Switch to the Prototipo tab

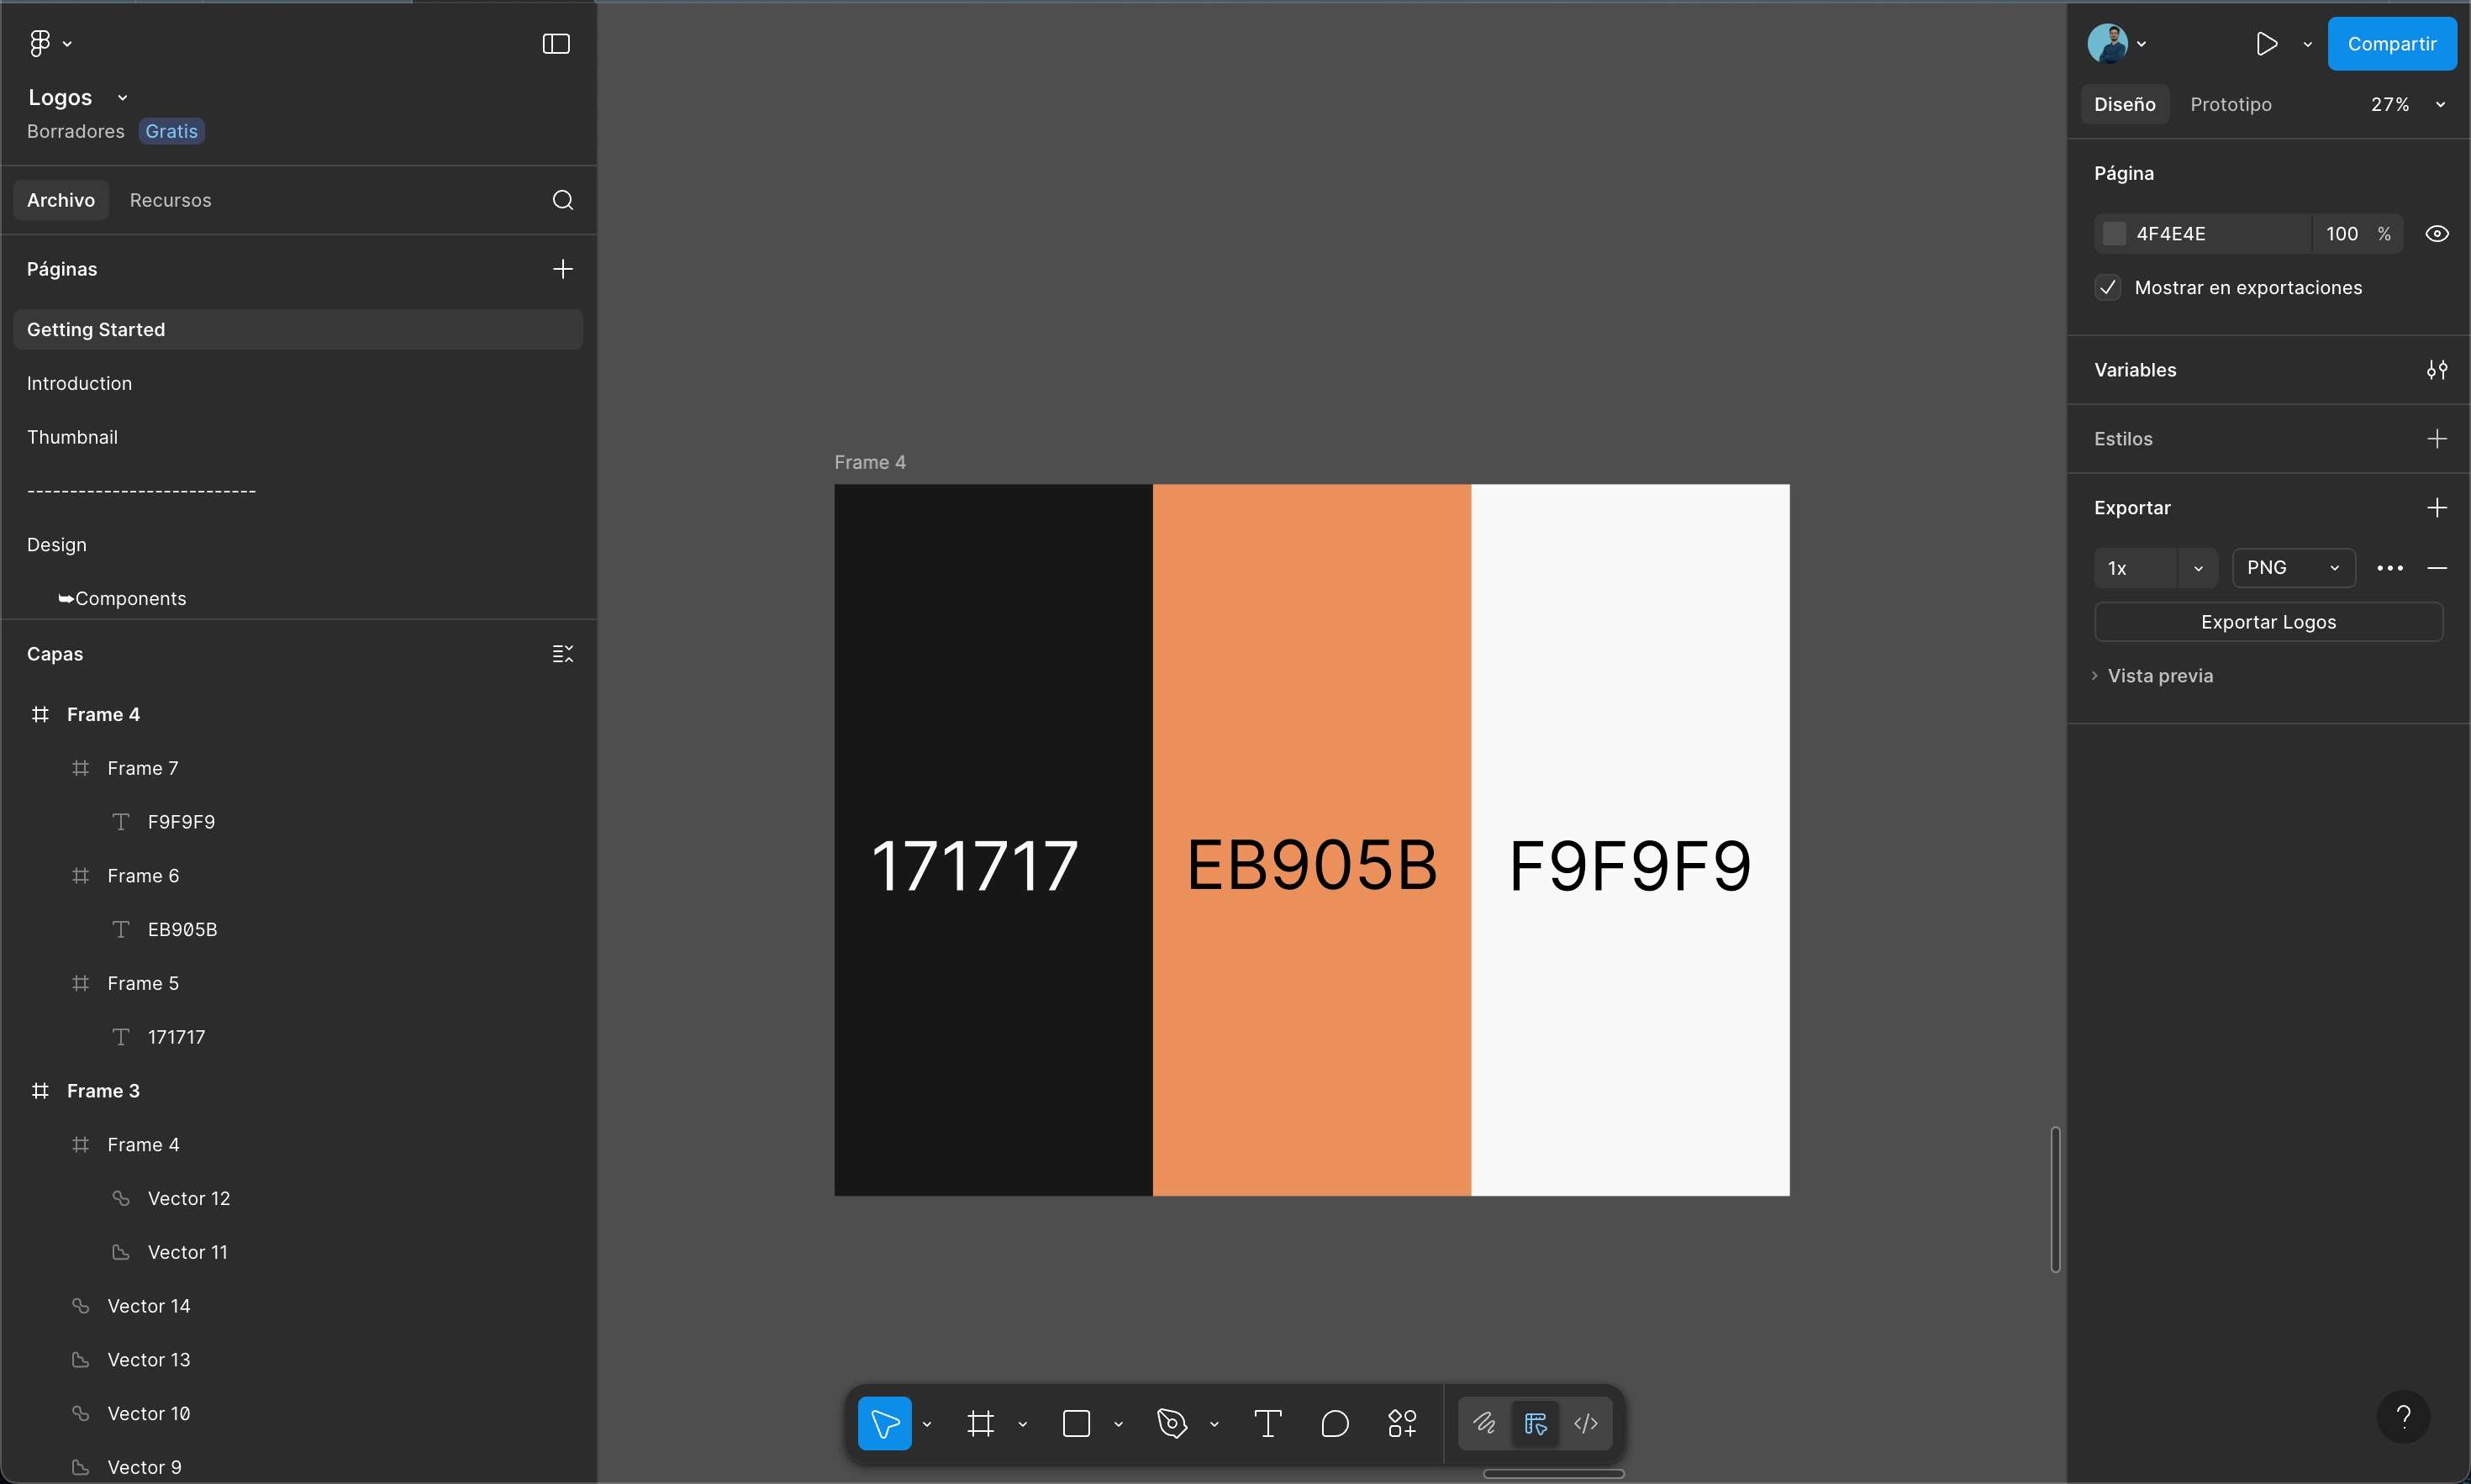pyautogui.click(x=2230, y=105)
